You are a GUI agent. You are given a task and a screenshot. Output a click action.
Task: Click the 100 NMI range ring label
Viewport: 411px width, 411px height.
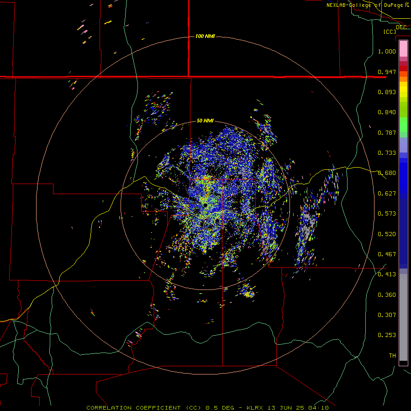click(x=205, y=36)
